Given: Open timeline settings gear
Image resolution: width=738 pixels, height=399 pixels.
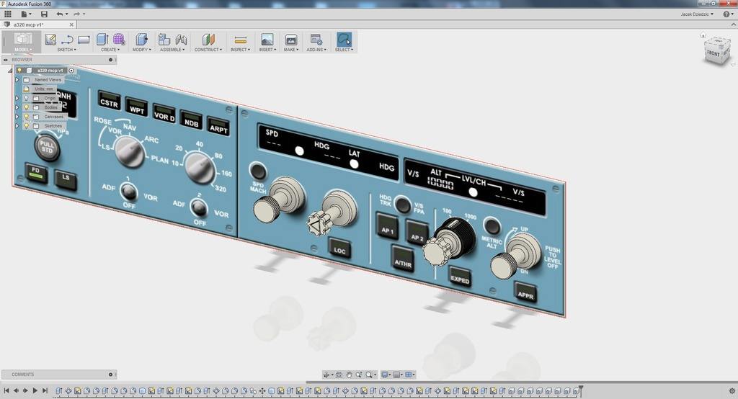Looking at the screenshot, I should point(732,390).
